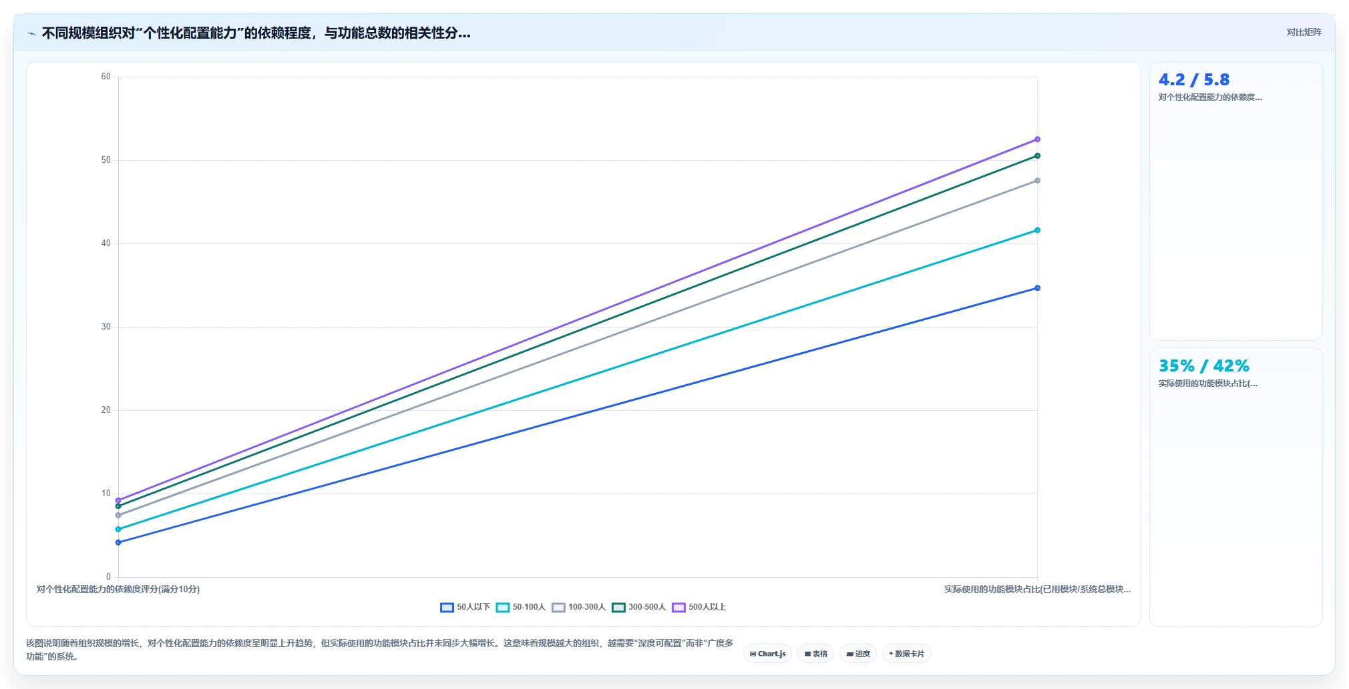Viewport: 1349px width, 689px height.
Task: Click the x-axis label 实际使用的功能模块占比(已用模块…
Action: [x=1037, y=589]
